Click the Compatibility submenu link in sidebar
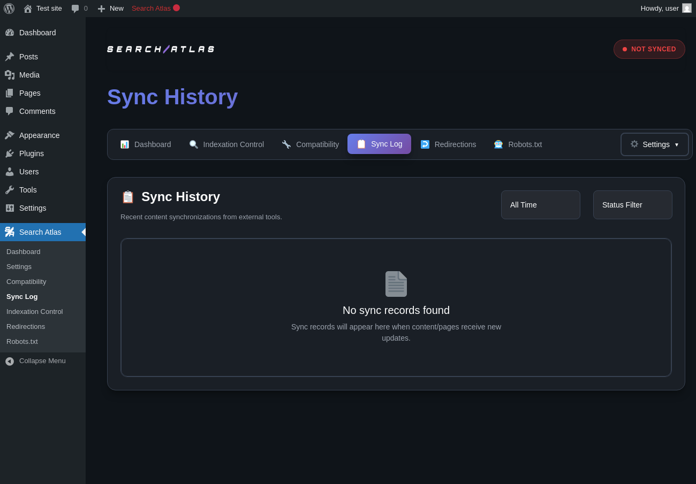Image resolution: width=696 pixels, height=484 pixels. coord(26,282)
